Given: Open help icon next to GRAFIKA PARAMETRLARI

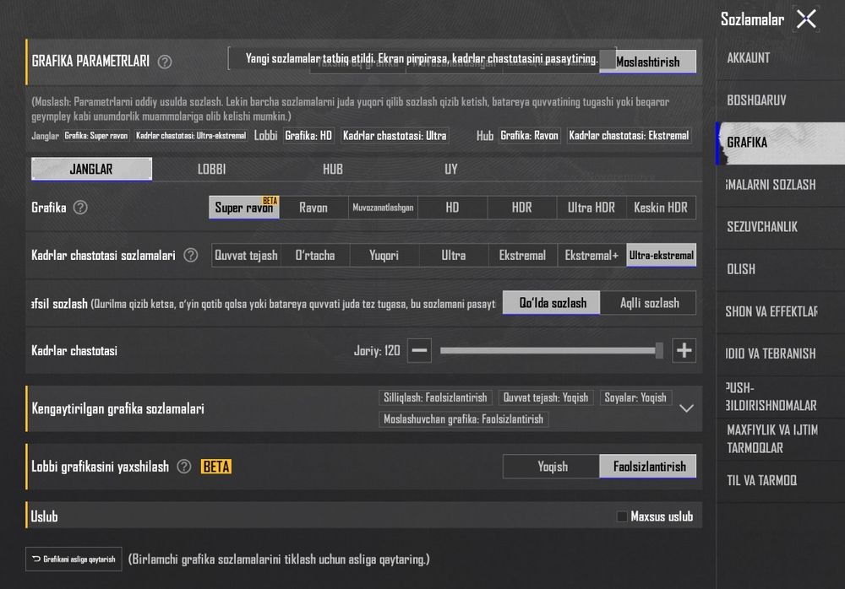Looking at the screenshot, I should pyautogui.click(x=165, y=62).
